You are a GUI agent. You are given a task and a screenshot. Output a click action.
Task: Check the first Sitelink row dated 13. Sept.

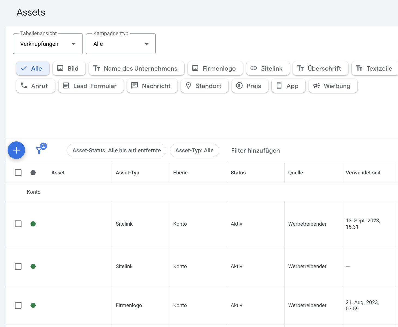point(18,224)
